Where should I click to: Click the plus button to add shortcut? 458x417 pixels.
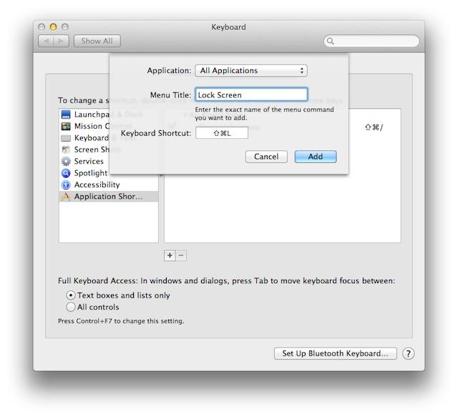(170, 255)
